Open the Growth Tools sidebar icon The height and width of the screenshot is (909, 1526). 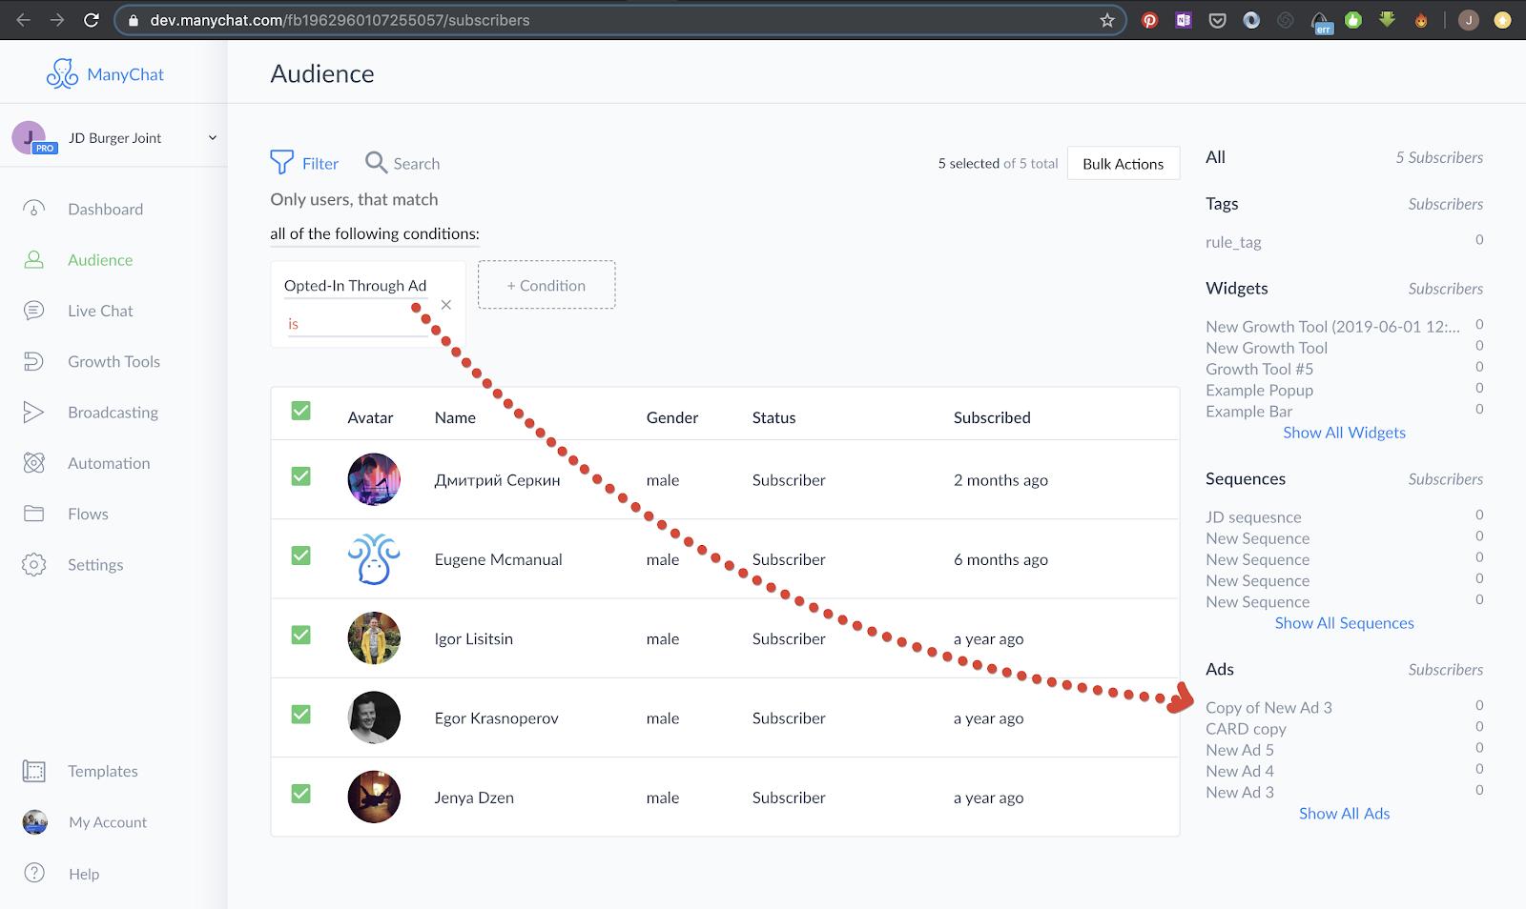click(33, 361)
